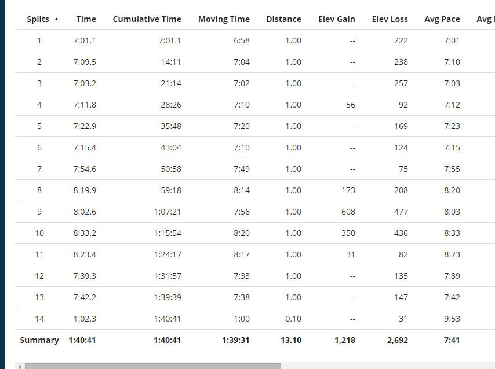Sort by the Cumulative Time column header
This screenshot has width=495, height=369.
(147, 19)
